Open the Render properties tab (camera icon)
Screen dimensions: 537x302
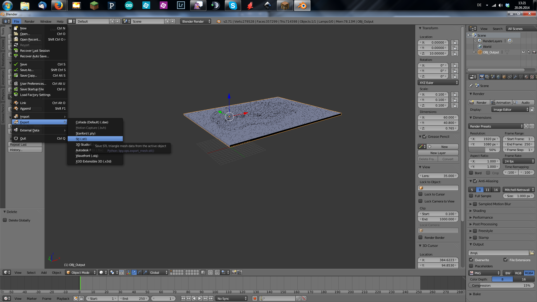(482, 77)
